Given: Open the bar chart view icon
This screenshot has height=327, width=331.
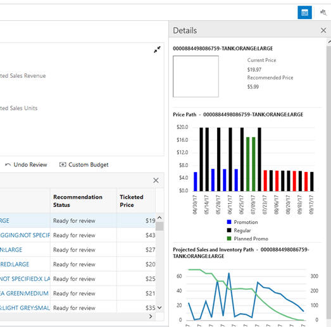Looking at the screenshot, I should tap(323, 13).
